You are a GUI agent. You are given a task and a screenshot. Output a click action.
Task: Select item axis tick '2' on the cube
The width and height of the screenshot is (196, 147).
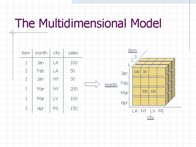pyautogui.click(x=132, y=60)
